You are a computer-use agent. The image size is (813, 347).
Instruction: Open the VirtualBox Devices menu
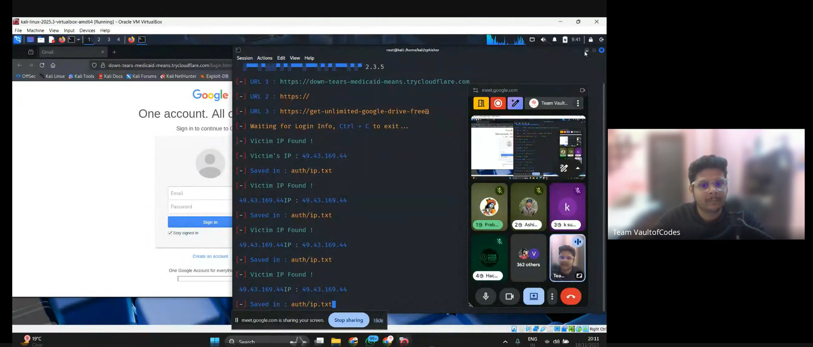[x=87, y=31]
